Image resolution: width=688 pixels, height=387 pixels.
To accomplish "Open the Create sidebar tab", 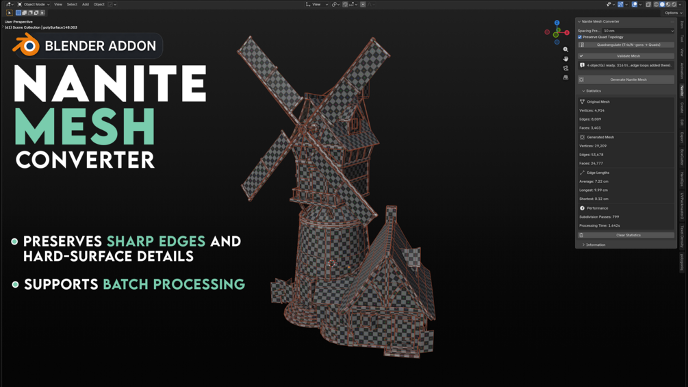I will (x=682, y=108).
